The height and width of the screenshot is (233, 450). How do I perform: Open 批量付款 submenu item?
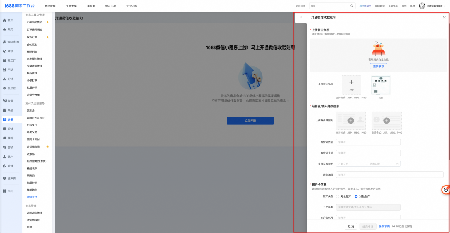coord(32,183)
